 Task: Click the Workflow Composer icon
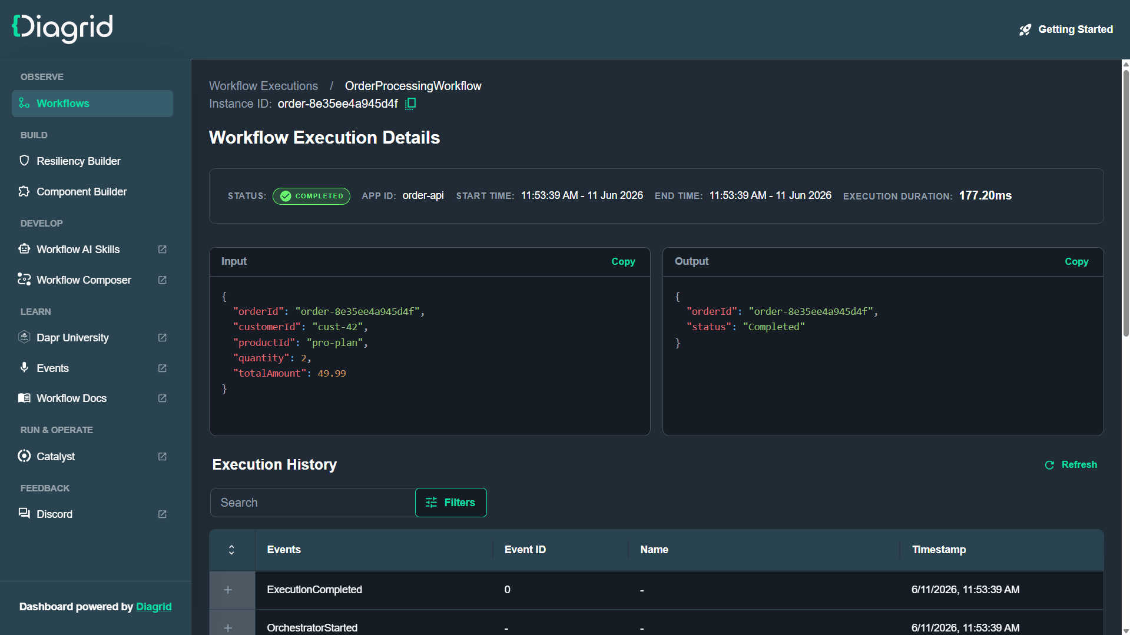pos(24,279)
